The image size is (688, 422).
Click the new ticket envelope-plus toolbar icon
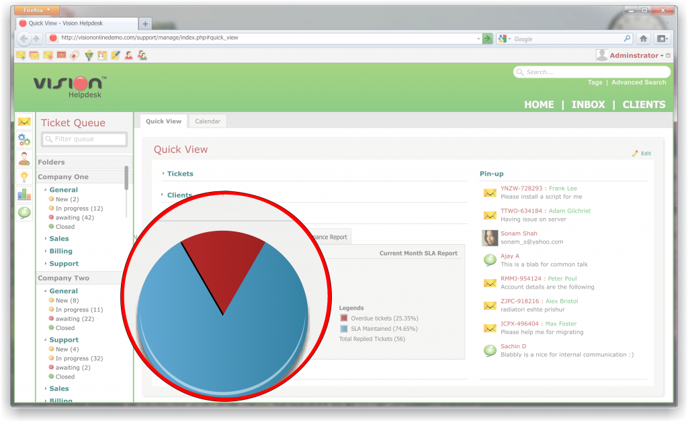(21, 56)
